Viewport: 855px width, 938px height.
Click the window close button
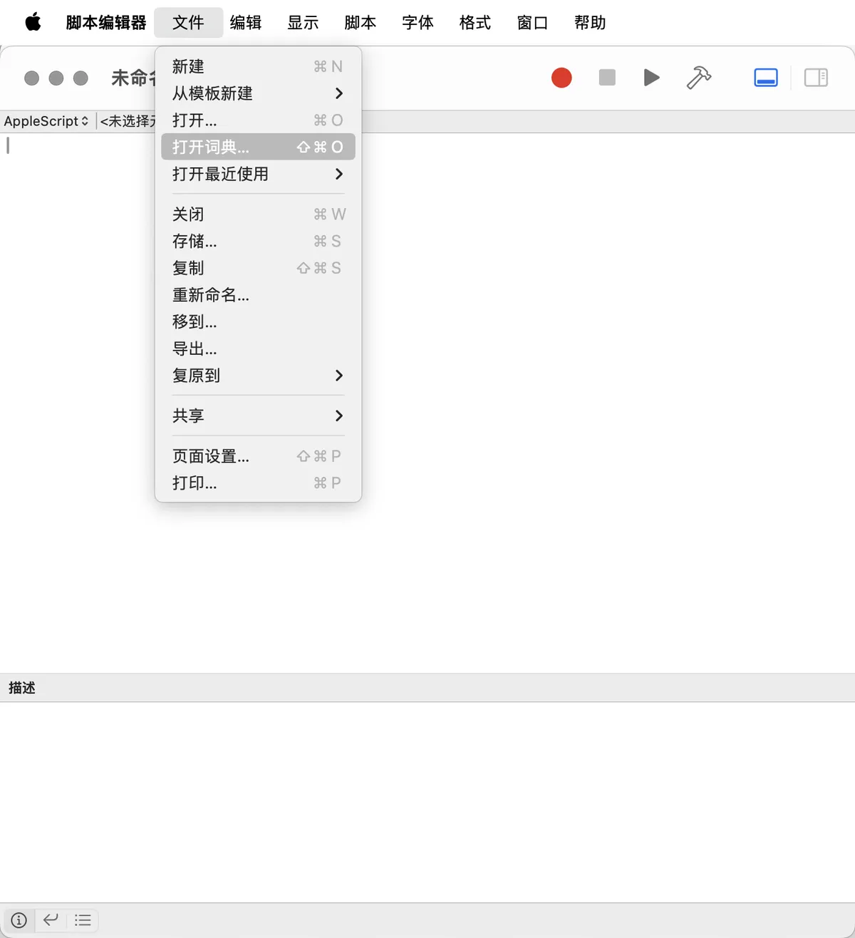31,78
